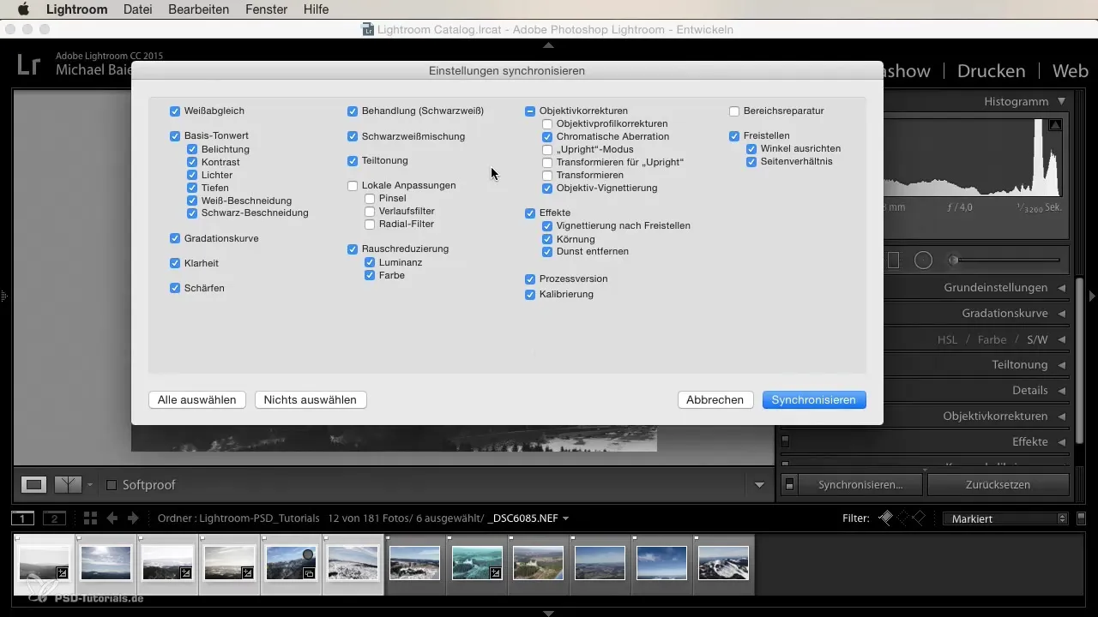Collapse the filmstrip with bottom arrow
Viewport: 1098px width, 617px height.
point(549,613)
